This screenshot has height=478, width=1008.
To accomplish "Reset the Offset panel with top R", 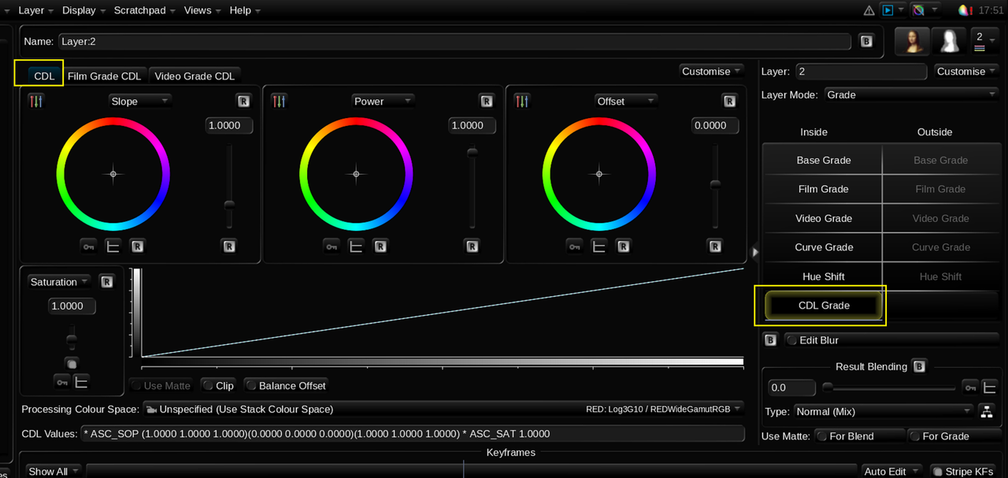I will tap(729, 101).
